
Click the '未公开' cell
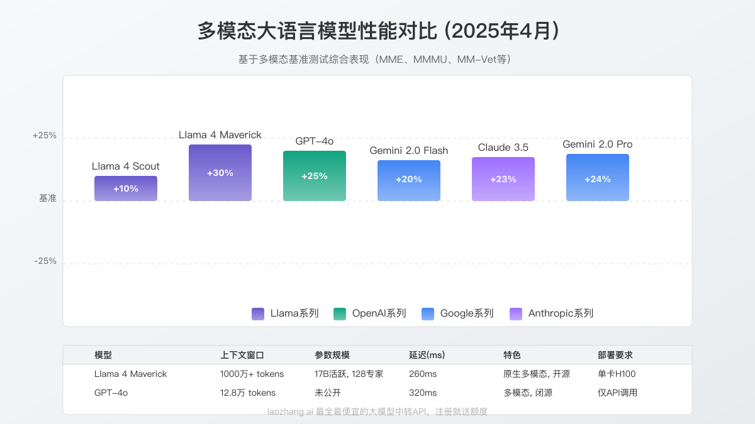(x=328, y=393)
